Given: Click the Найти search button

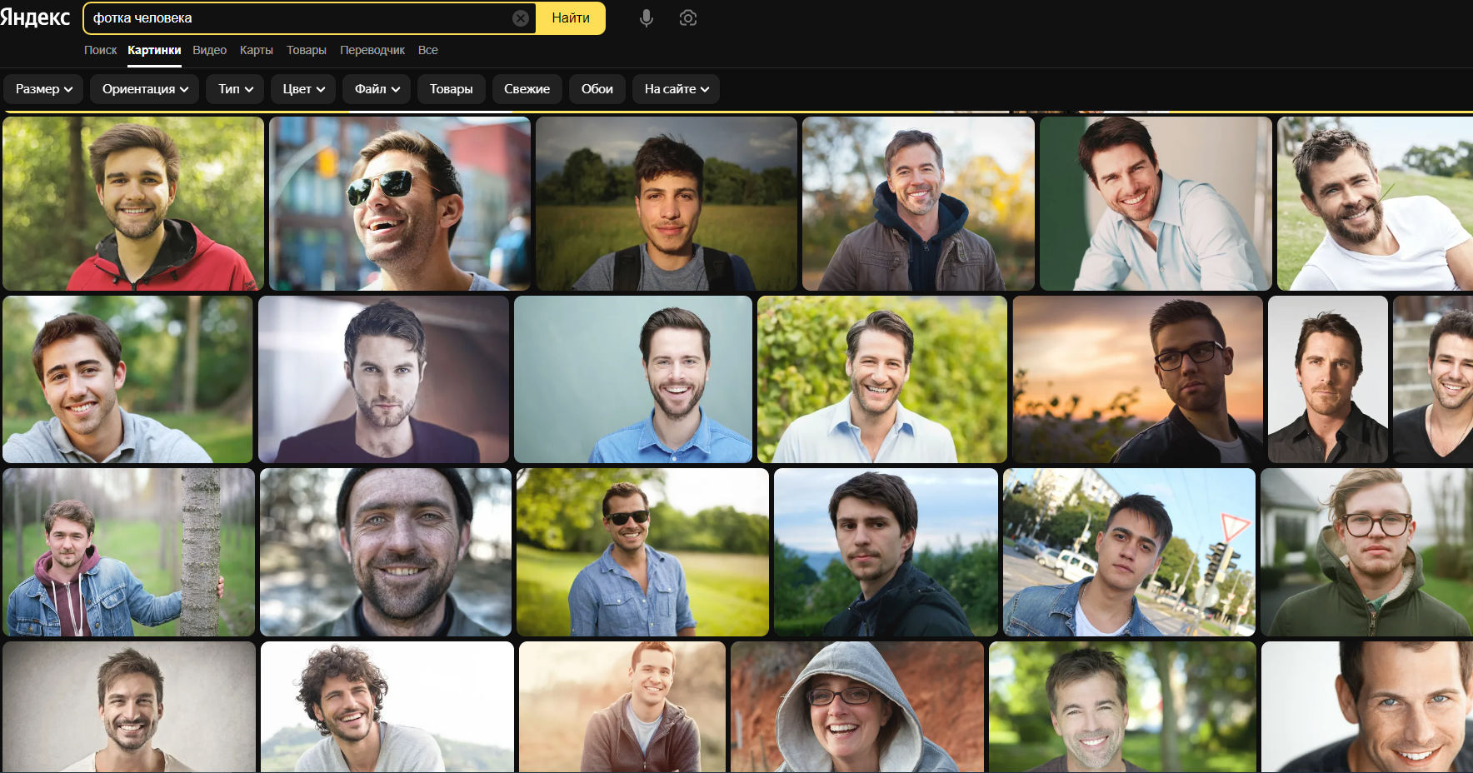Looking at the screenshot, I should click(x=571, y=18).
